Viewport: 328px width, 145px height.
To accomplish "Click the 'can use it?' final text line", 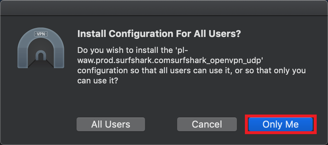I will [x=98, y=81].
